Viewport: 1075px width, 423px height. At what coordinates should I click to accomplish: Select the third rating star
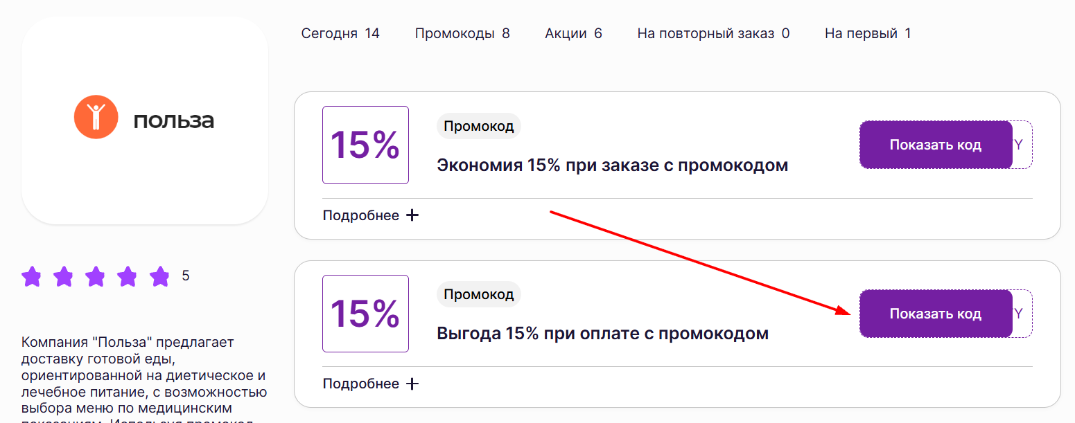coord(96,276)
